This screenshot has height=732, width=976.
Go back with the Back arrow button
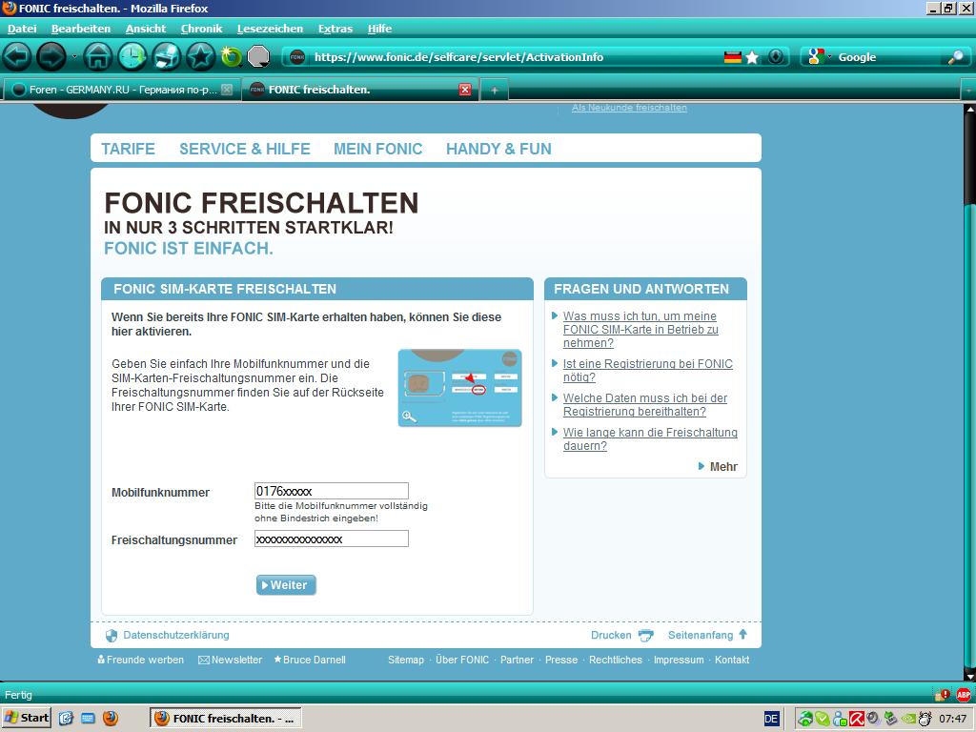coord(17,56)
